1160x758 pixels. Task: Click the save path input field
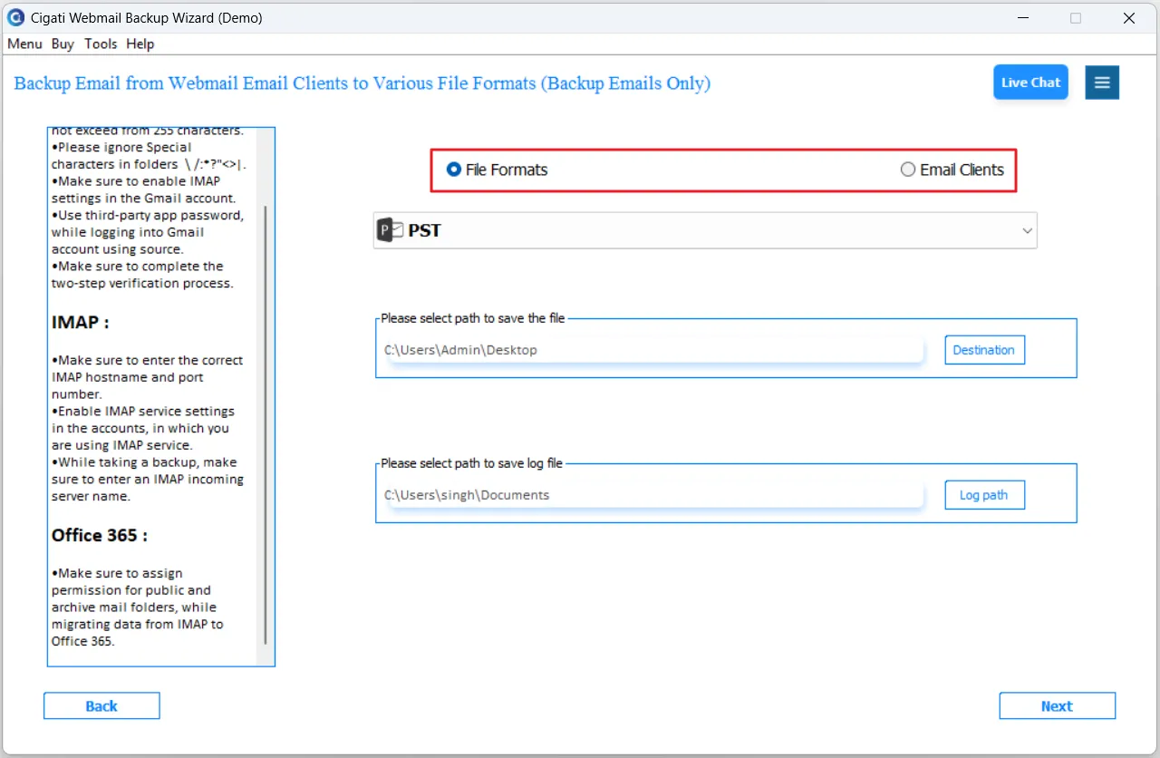pos(654,350)
